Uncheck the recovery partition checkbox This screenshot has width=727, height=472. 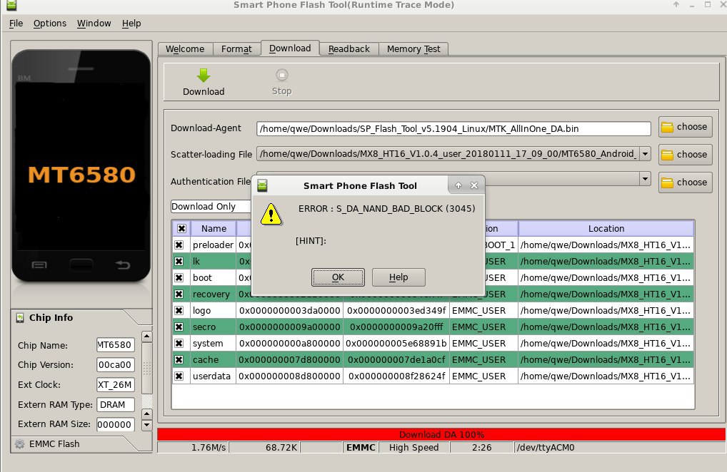[179, 294]
